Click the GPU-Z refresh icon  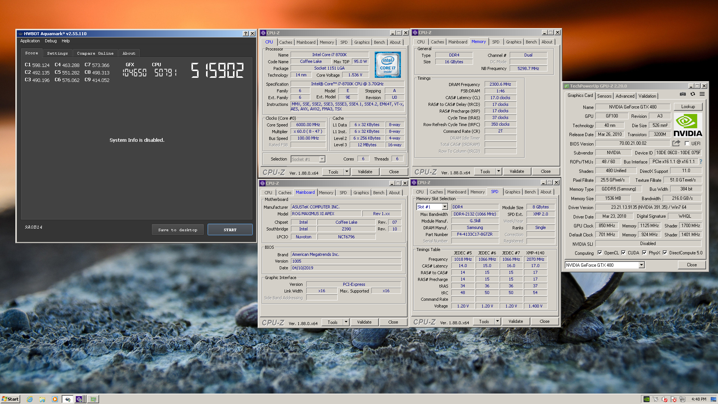point(693,94)
